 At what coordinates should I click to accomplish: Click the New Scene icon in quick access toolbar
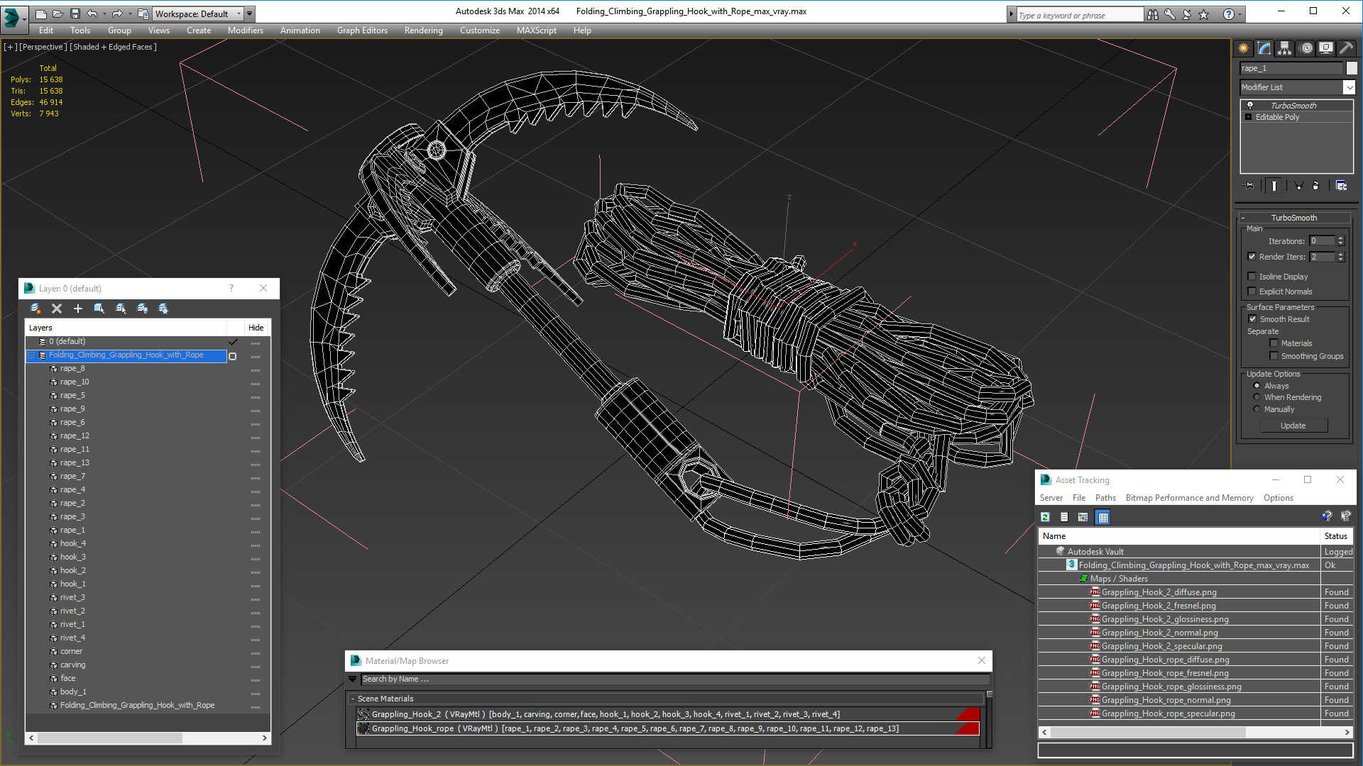41,13
